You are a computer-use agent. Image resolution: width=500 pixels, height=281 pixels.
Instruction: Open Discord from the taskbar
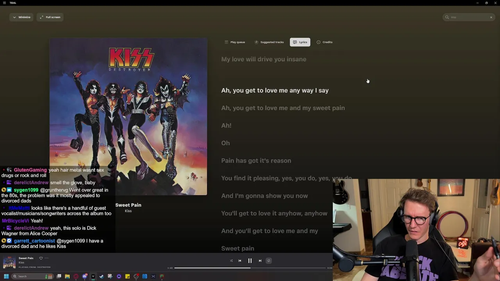pyautogui.click(x=84, y=276)
